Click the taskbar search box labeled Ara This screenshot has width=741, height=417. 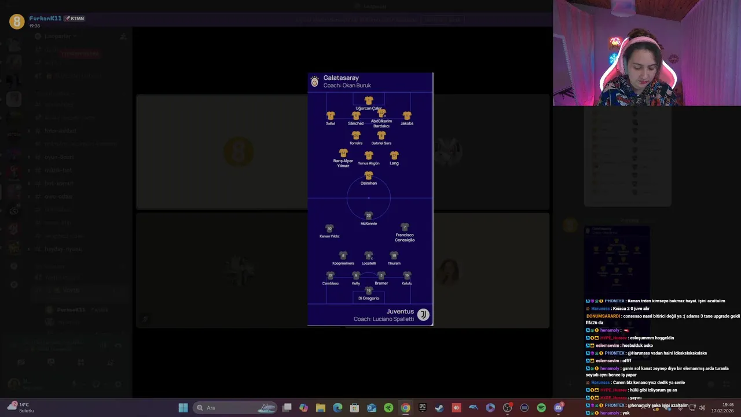[236, 408]
